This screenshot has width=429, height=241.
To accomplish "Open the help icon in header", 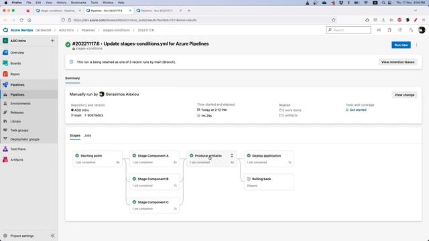I will coord(400,30).
